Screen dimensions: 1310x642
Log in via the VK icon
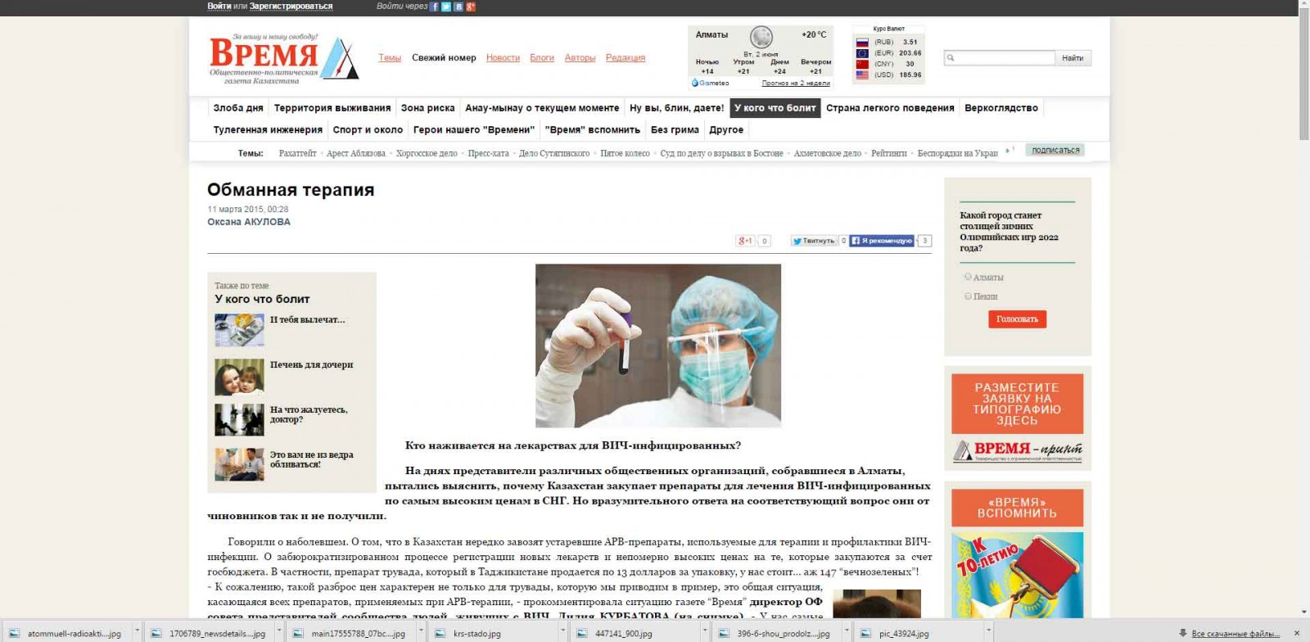pyautogui.click(x=458, y=7)
